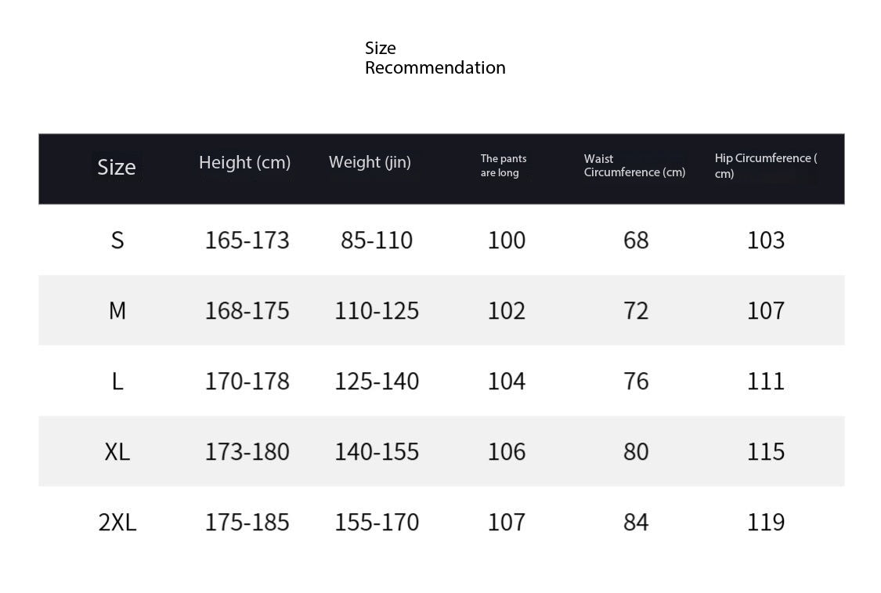Click the 140-155 weight range
Screen dimensions: 881x593
[x=377, y=452]
